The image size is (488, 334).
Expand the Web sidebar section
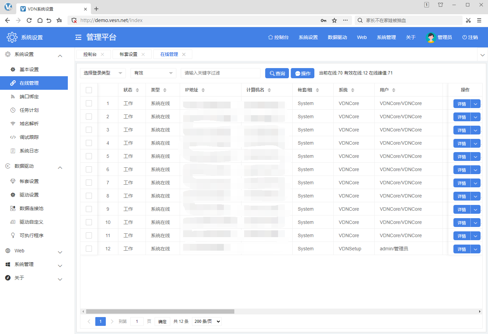(34, 251)
